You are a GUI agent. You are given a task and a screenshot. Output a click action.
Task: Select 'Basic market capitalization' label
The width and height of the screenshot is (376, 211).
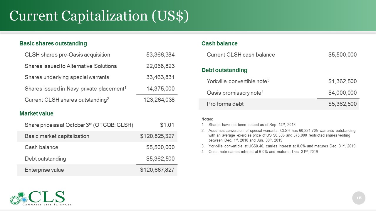pyautogui.click(x=57, y=136)
